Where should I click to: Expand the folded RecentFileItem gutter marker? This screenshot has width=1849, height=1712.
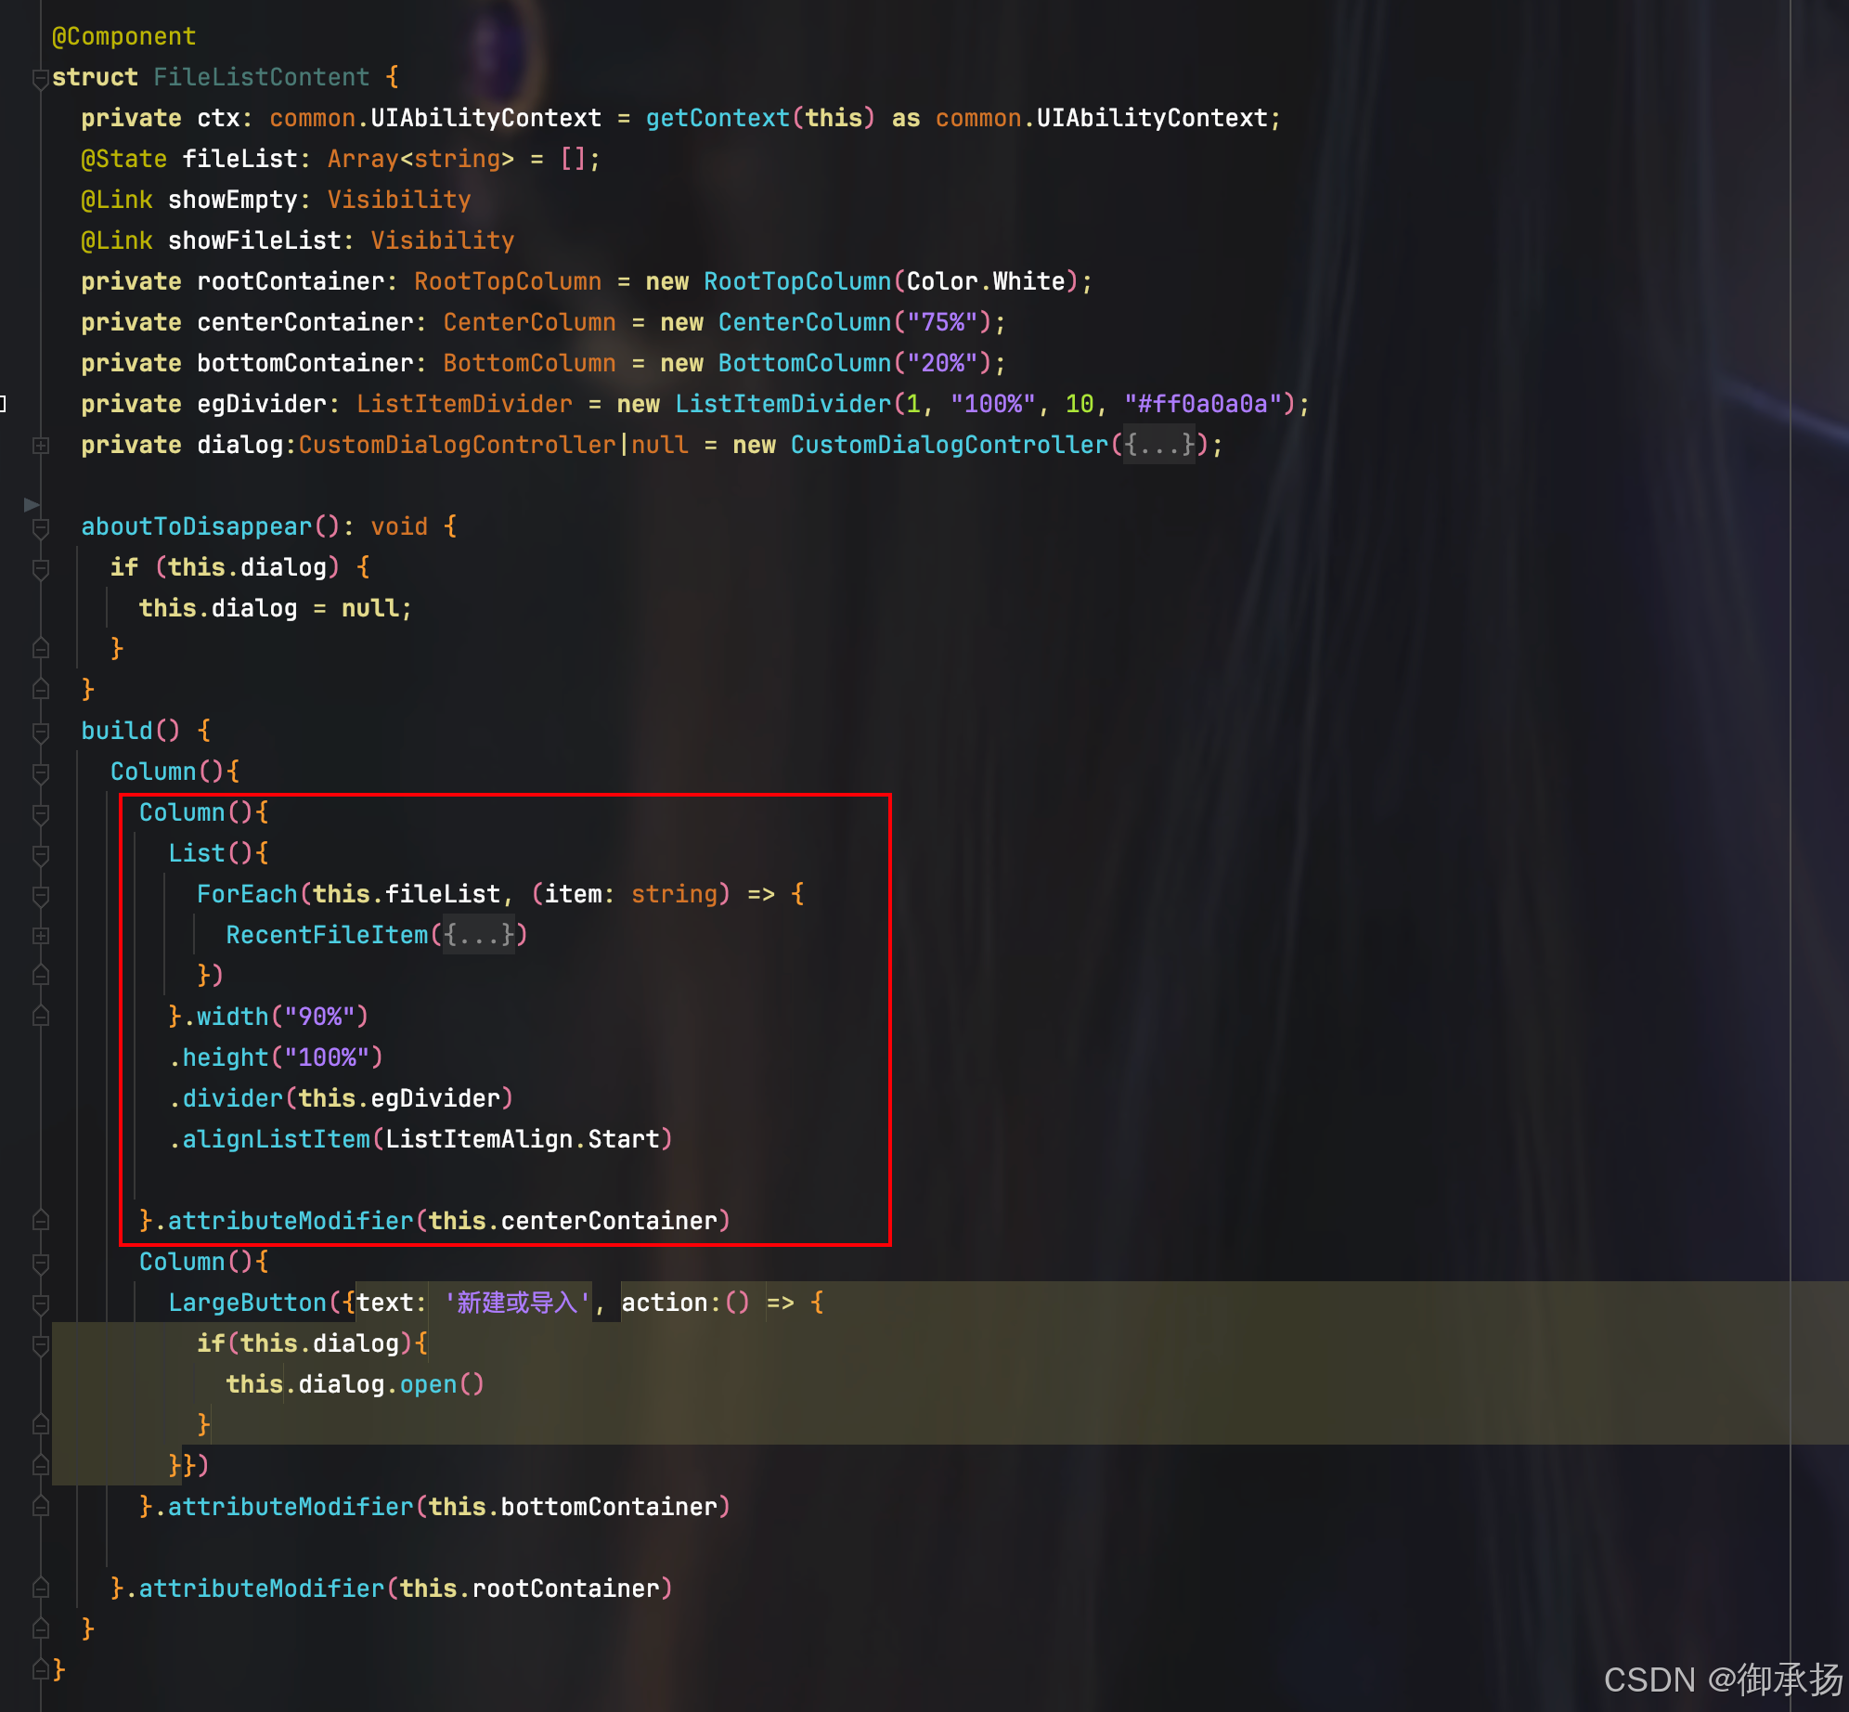(x=40, y=936)
